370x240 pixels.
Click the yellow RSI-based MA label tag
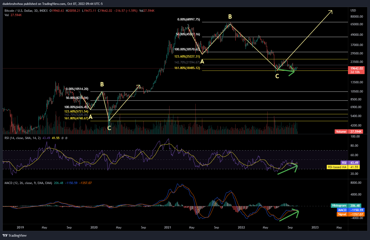pyautogui.click(x=337, y=167)
